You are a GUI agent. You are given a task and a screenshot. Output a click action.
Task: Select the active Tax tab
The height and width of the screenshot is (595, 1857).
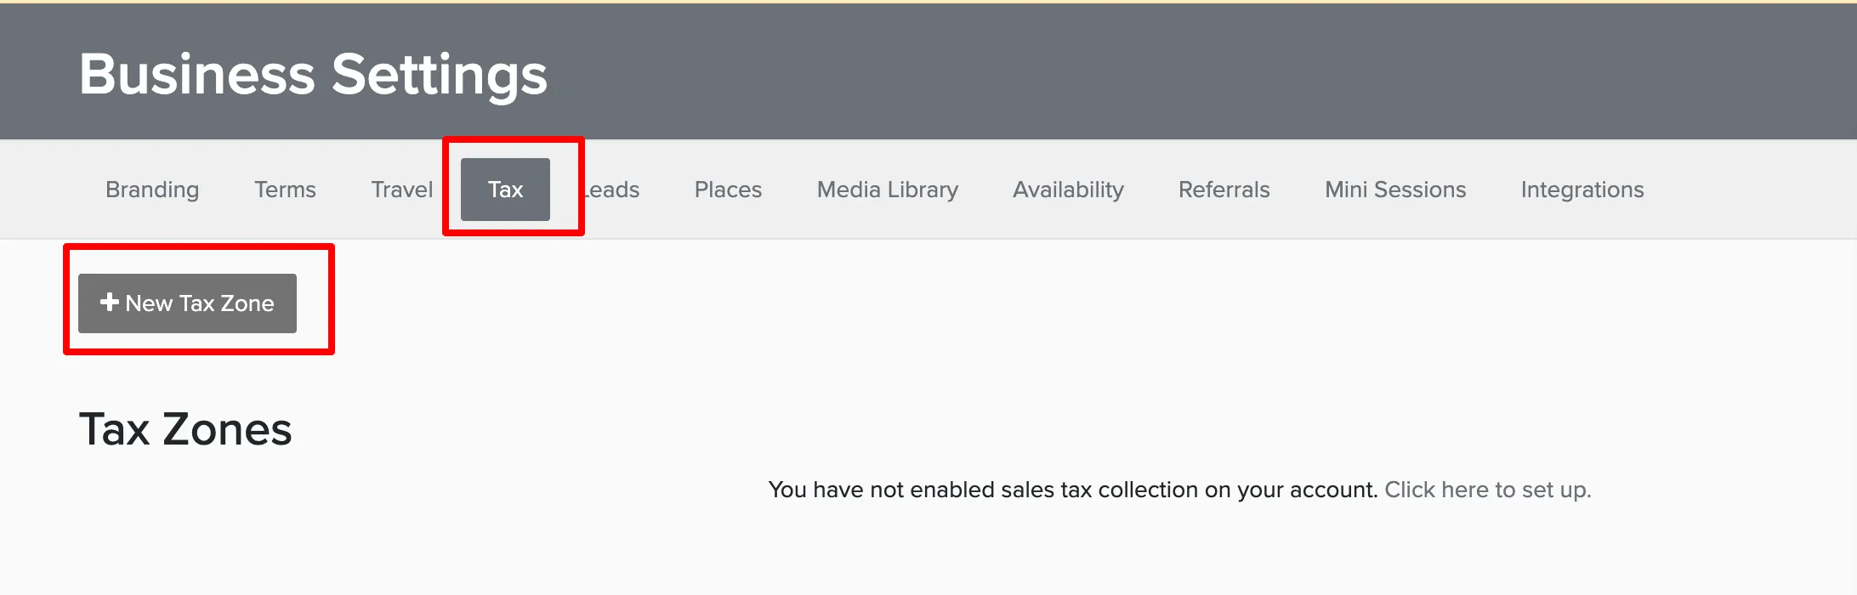pyautogui.click(x=505, y=190)
